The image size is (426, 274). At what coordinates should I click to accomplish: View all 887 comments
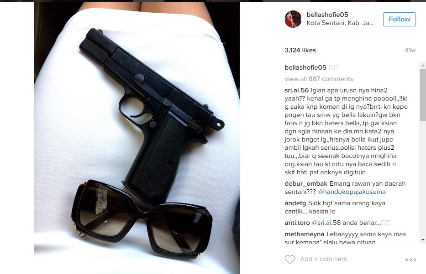click(x=319, y=79)
